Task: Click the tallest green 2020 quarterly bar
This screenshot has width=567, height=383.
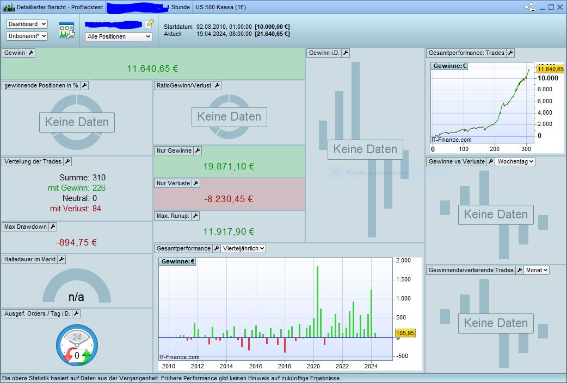Action: point(317,302)
